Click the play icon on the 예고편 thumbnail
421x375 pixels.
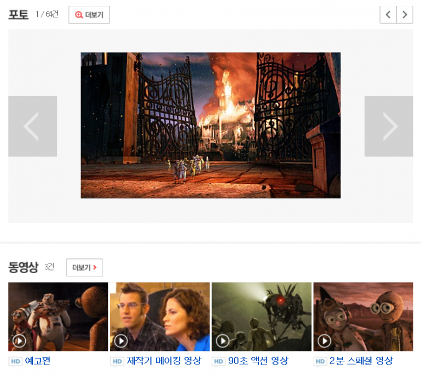pos(19,341)
